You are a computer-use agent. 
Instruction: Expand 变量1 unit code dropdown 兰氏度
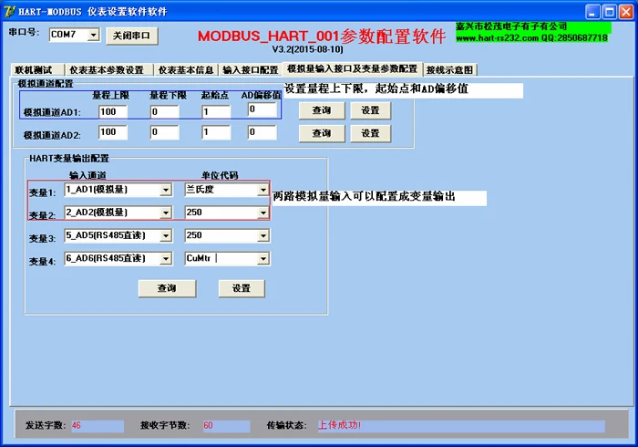click(263, 190)
